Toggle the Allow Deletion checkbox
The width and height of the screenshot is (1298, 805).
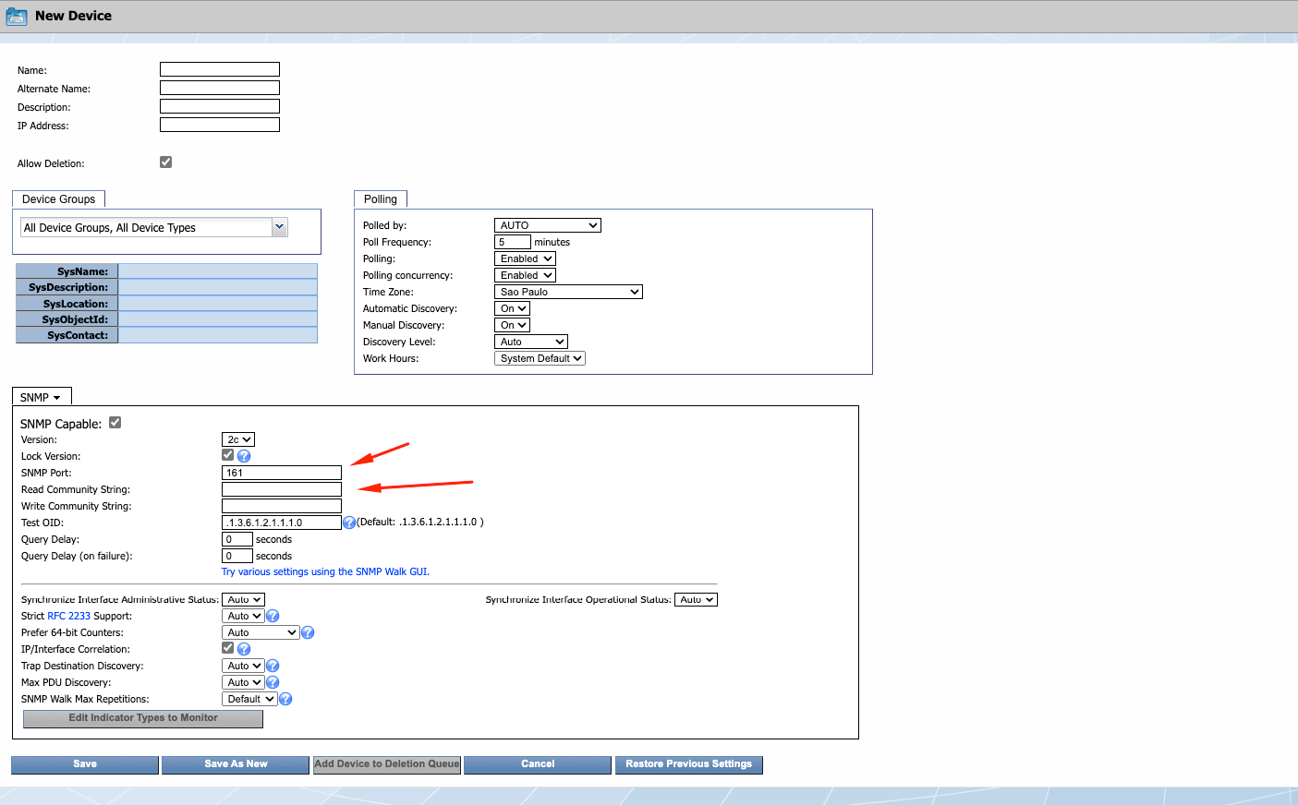166,162
